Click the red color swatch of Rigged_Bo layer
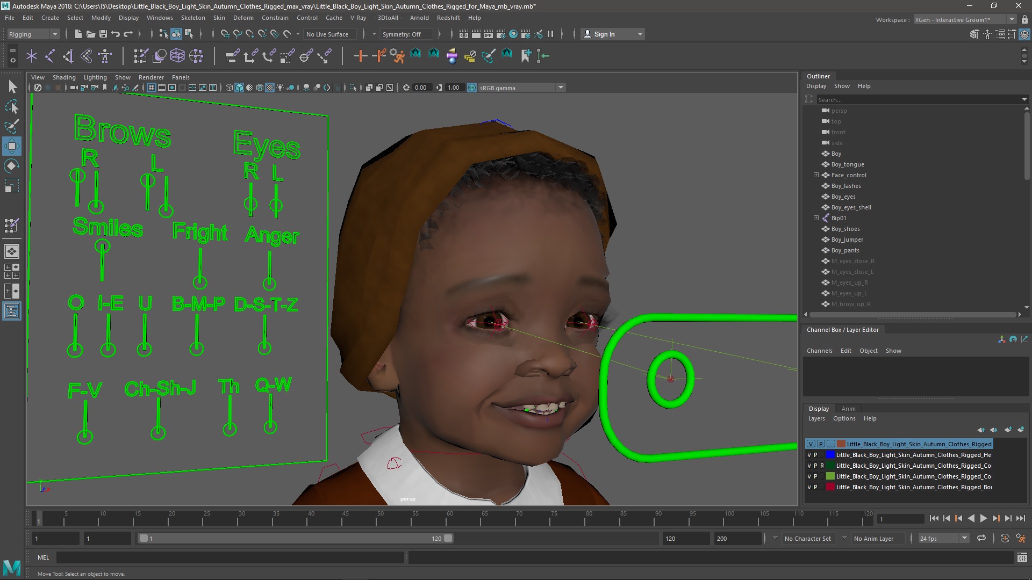Screen dimensions: 1032x580 tap(830, 487)
